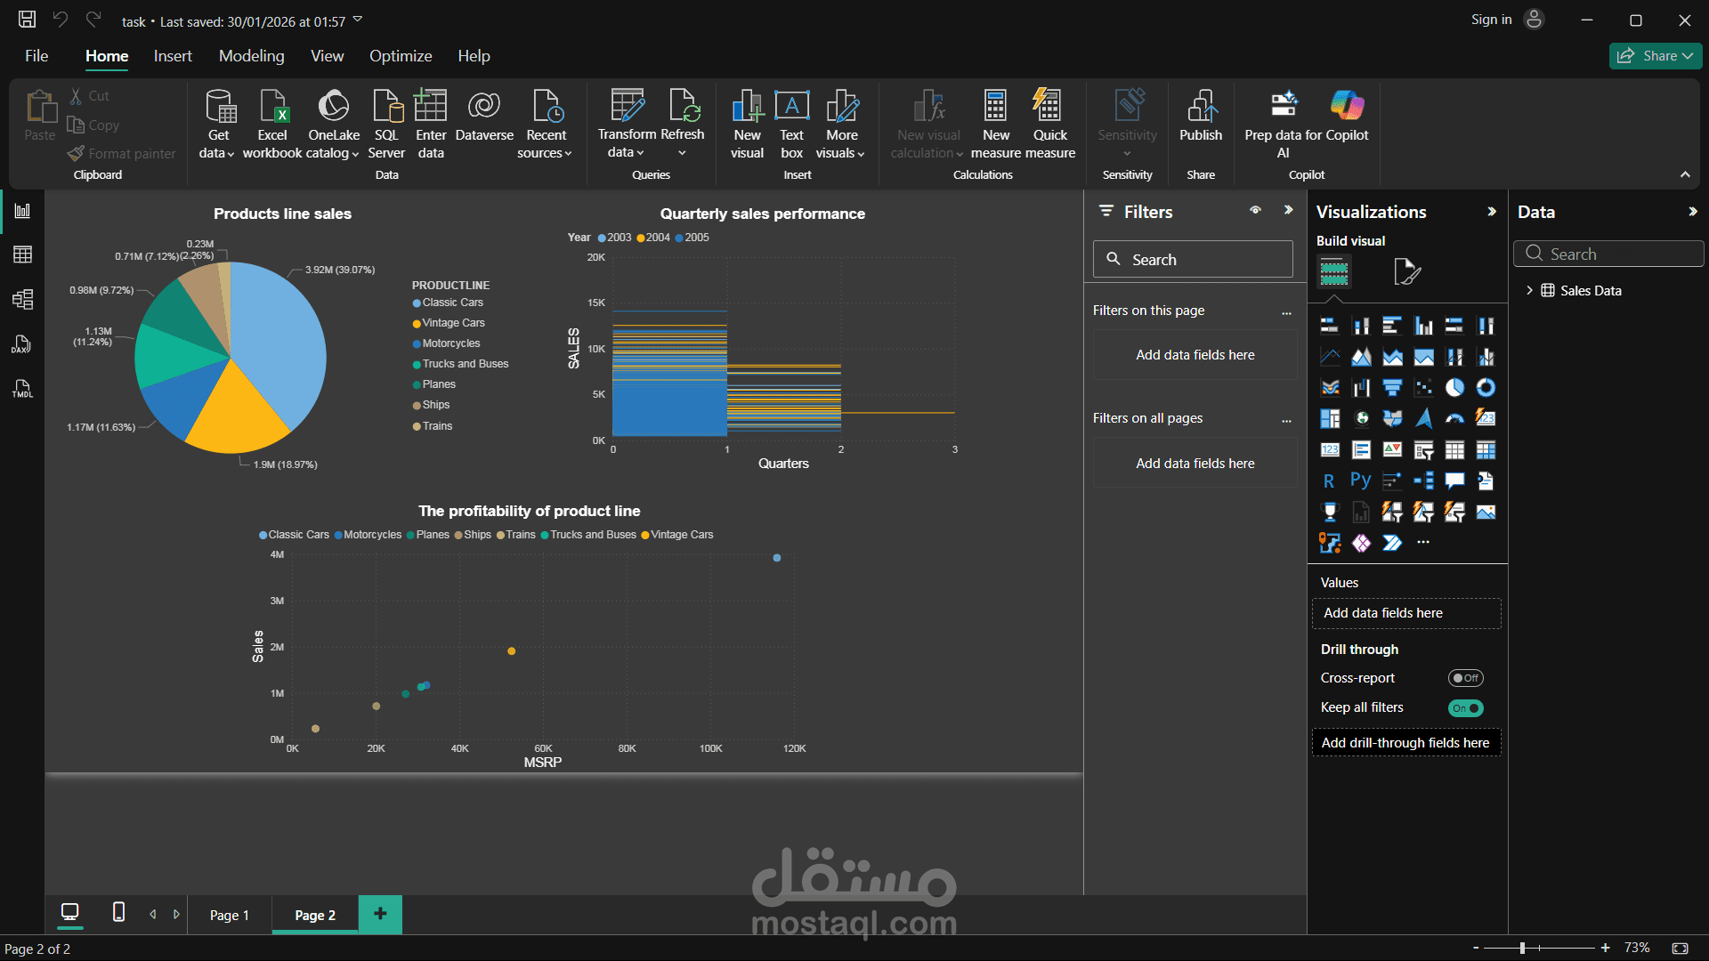Turn on Cross-report drill through

coord(1465,678)
